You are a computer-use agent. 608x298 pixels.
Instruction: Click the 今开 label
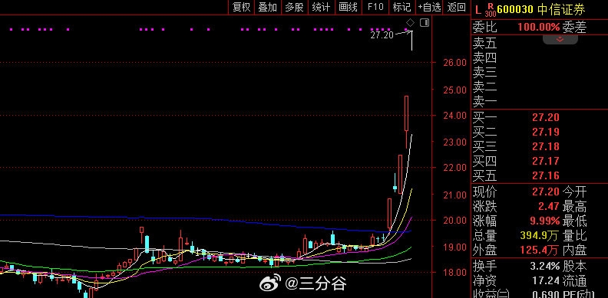click(574, 192)
